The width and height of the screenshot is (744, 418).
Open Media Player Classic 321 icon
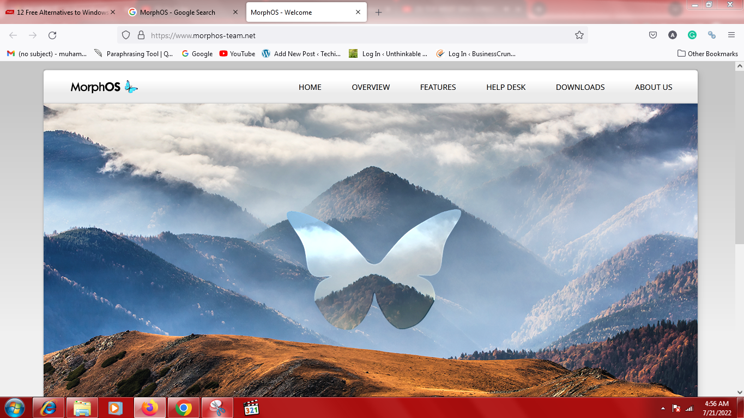251,408
